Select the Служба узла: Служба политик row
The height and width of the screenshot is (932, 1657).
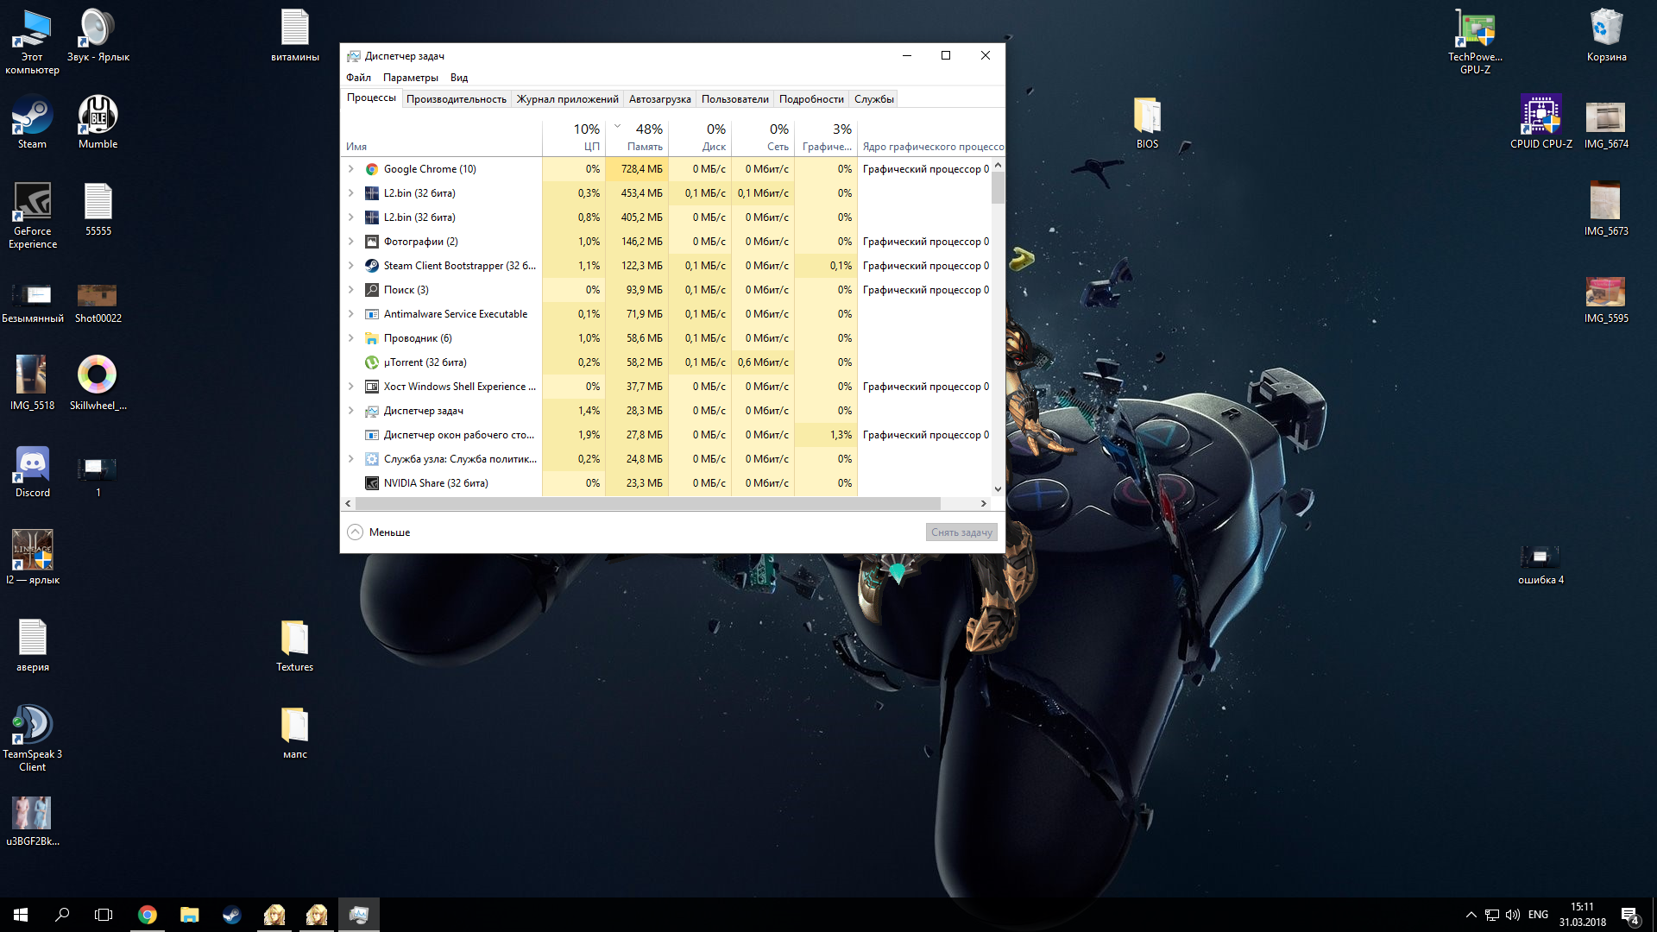(x=666, y=459)
